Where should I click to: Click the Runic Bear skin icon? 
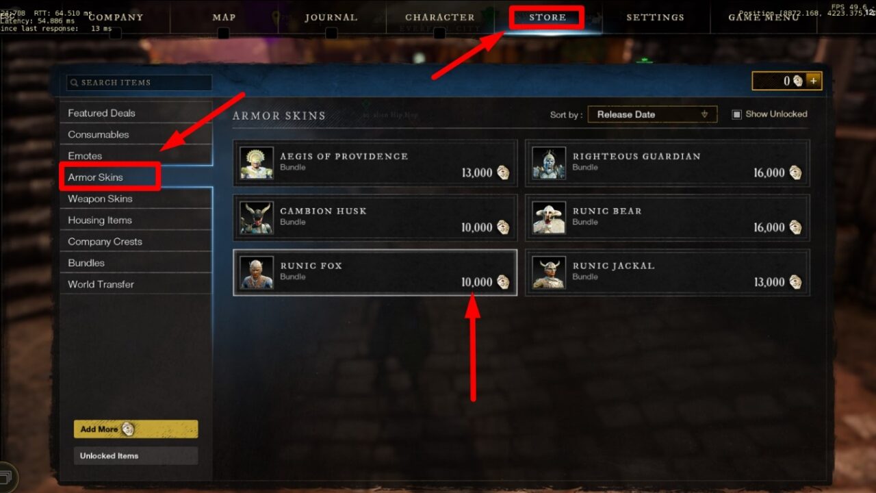click(x=549, y=218)
